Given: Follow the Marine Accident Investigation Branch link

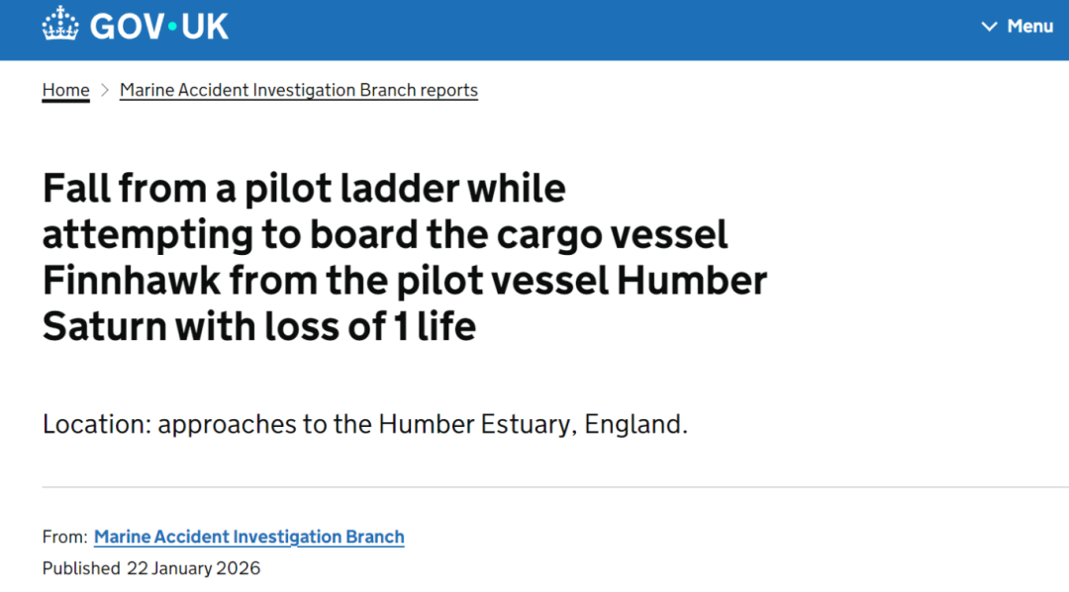Looking at the screenshot, I should 249,538.
